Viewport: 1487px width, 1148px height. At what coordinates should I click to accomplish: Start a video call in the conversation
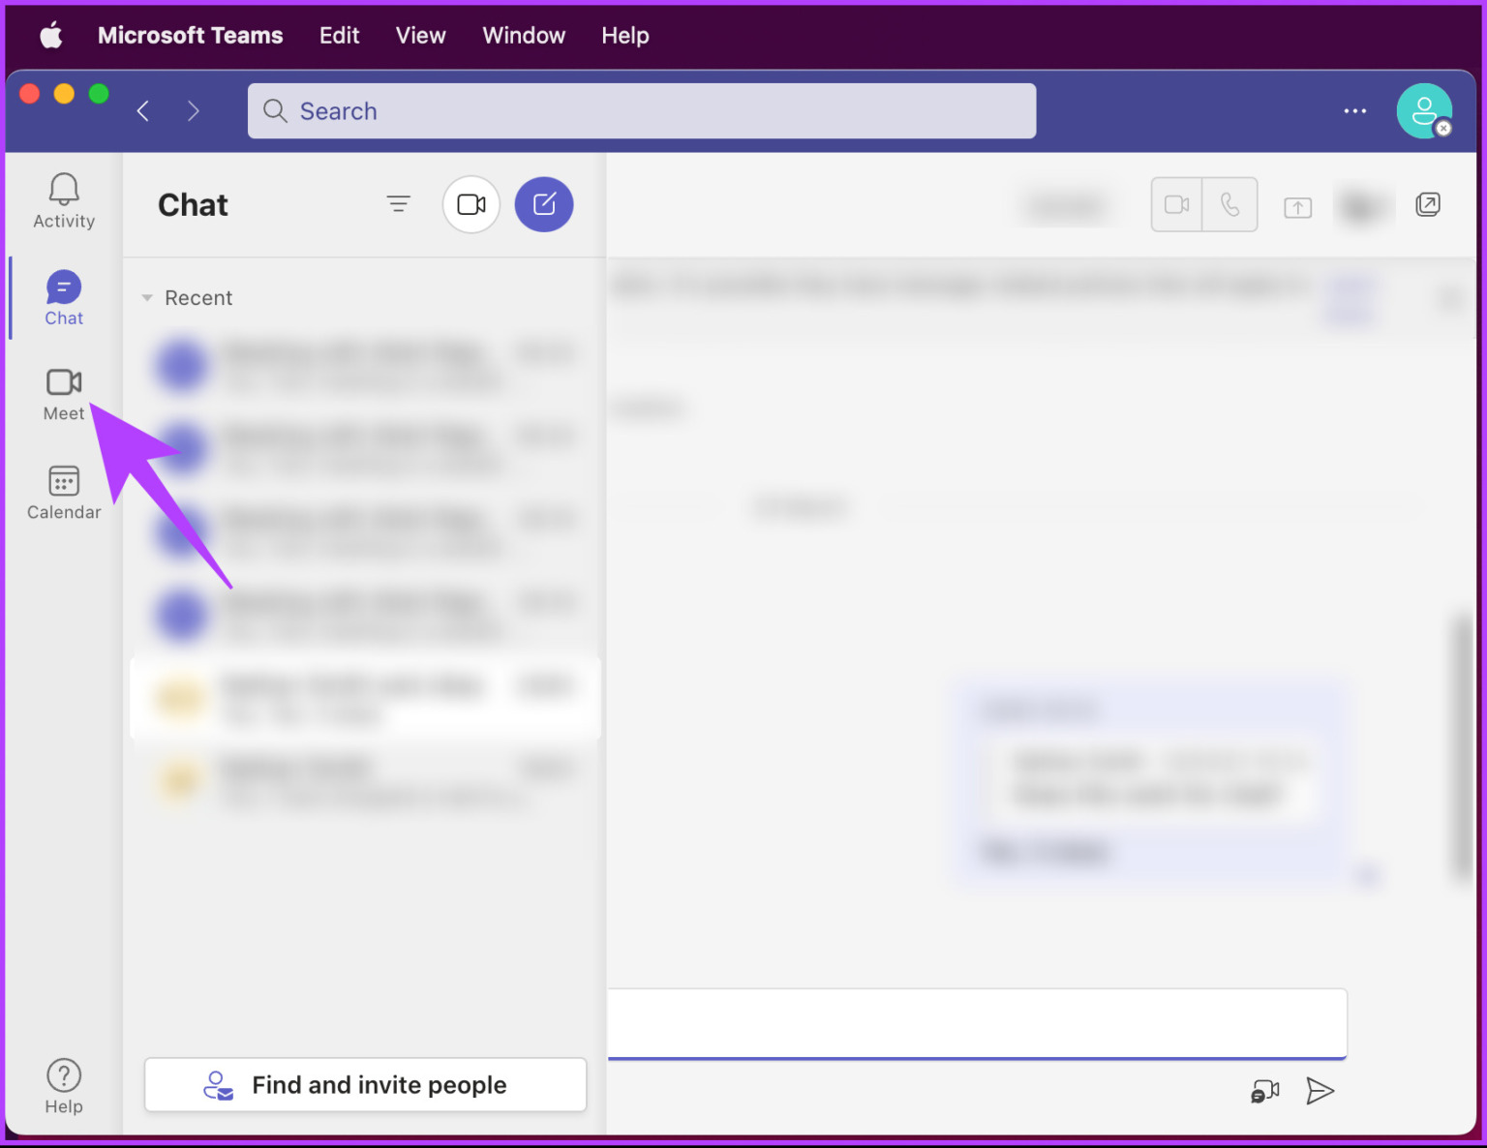point(1176,204)
